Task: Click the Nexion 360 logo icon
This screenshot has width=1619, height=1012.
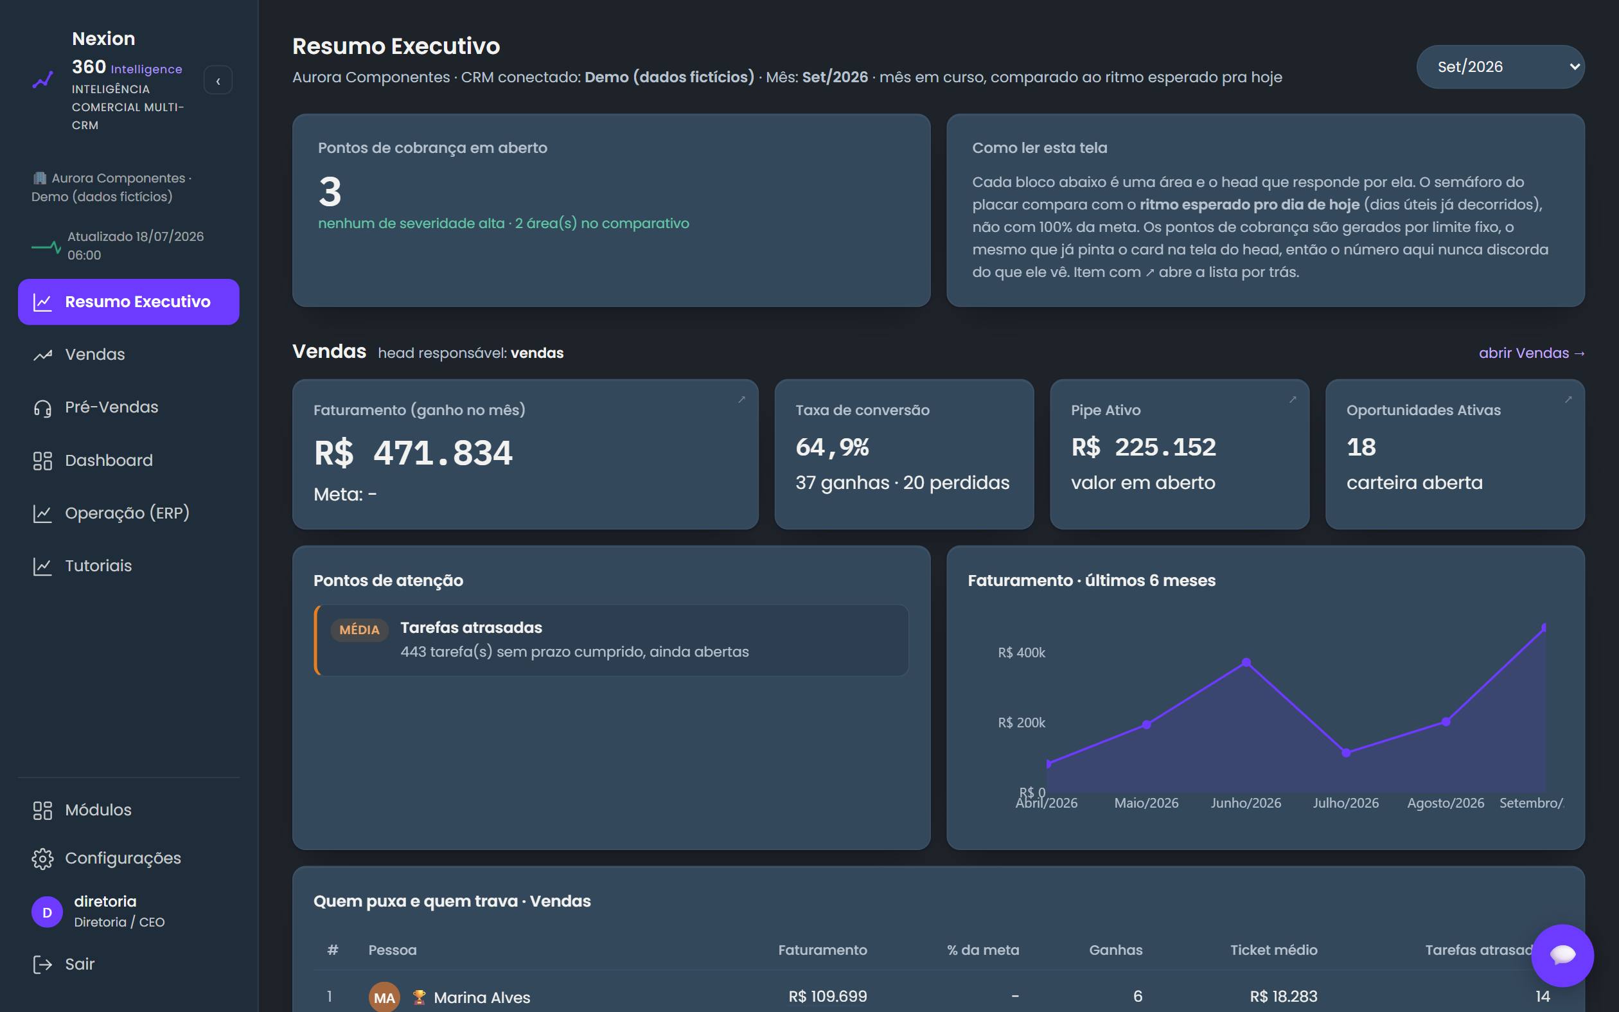Action: [43, 80]
